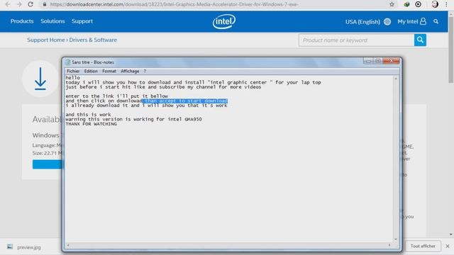Viewport: 454px width, 255px height.
Task: Click the Notepad horizontal scrollbar left arrow
Action: pos(68,245)
